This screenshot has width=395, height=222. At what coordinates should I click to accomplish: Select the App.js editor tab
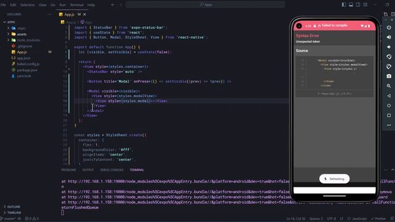(x=72, y=15)
